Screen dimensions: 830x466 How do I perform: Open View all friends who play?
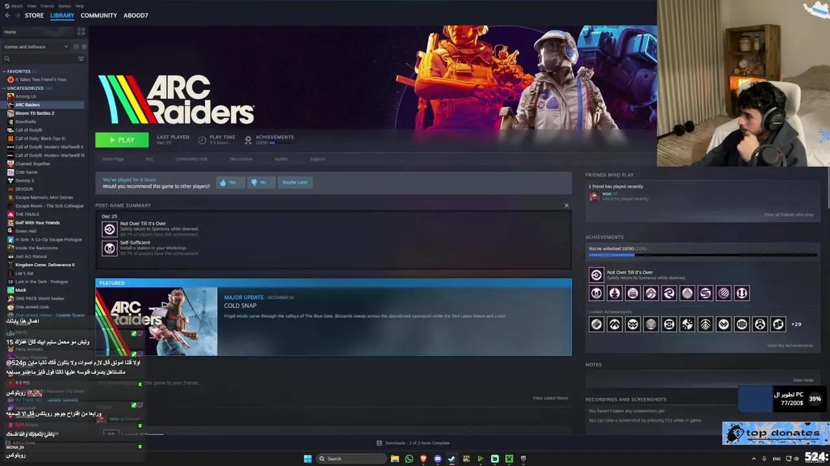pos(788,215)
